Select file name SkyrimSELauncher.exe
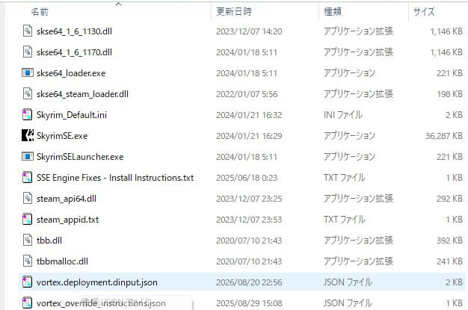This screenshot has width=468, height=310. coord(80,157)
